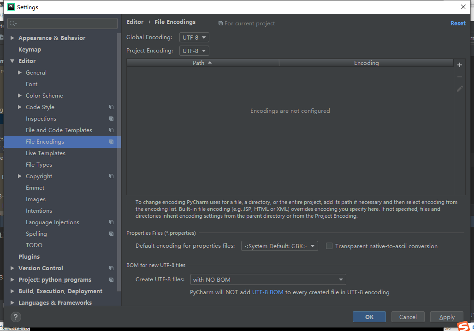This screenshot has width=474, height=331.
Task: Click the Apply button
Action: 447,317
